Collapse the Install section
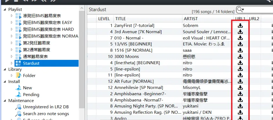 pos(5,81)
